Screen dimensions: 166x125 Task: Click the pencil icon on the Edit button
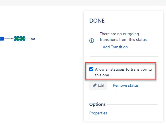pyautogui.click(x=94, y=86)
